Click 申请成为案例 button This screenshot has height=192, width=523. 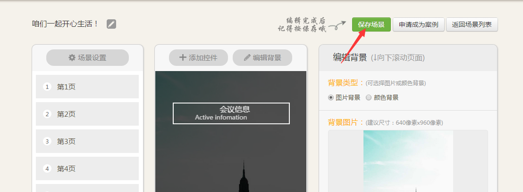click(x=418, y=24)
